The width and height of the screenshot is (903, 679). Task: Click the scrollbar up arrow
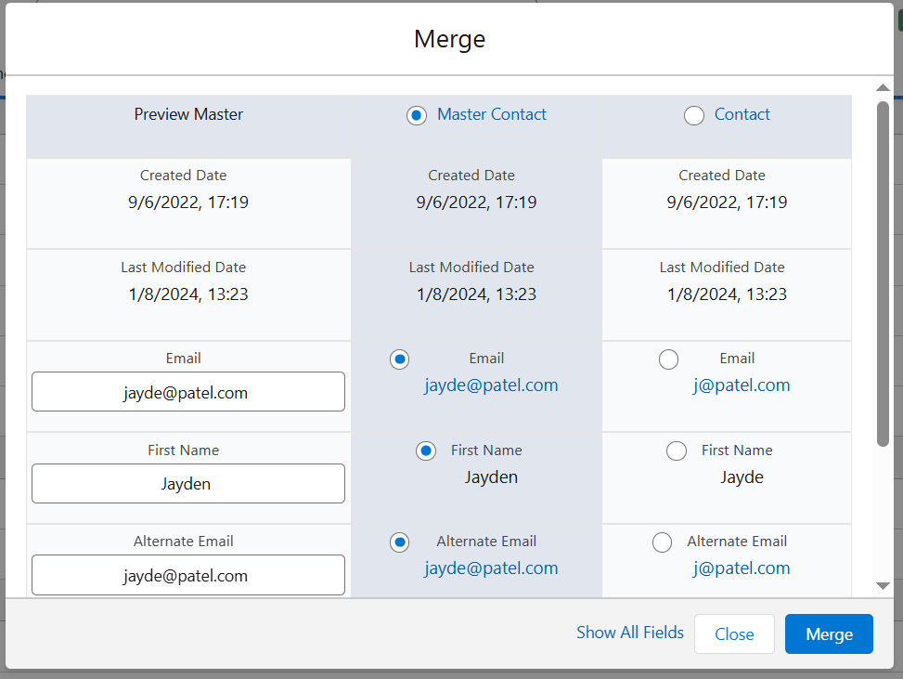coord(883,87)
